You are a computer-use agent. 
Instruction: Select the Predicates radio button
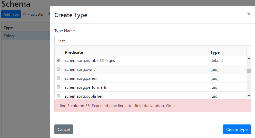tap(25, 14)
